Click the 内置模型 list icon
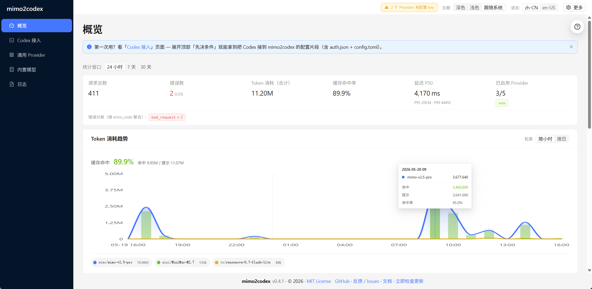This screenshot has height=289, width=592. click(x=12, y=70)
